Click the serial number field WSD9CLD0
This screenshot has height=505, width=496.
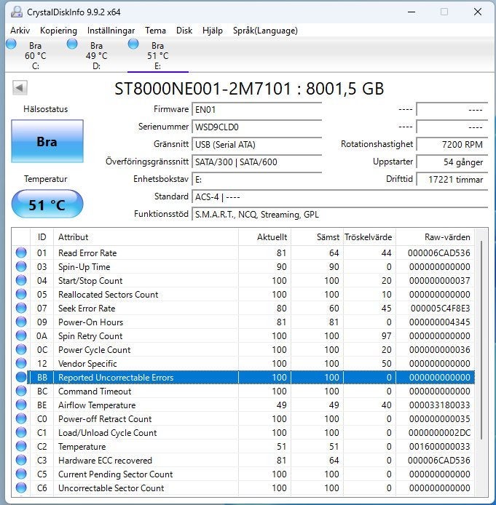257,127
